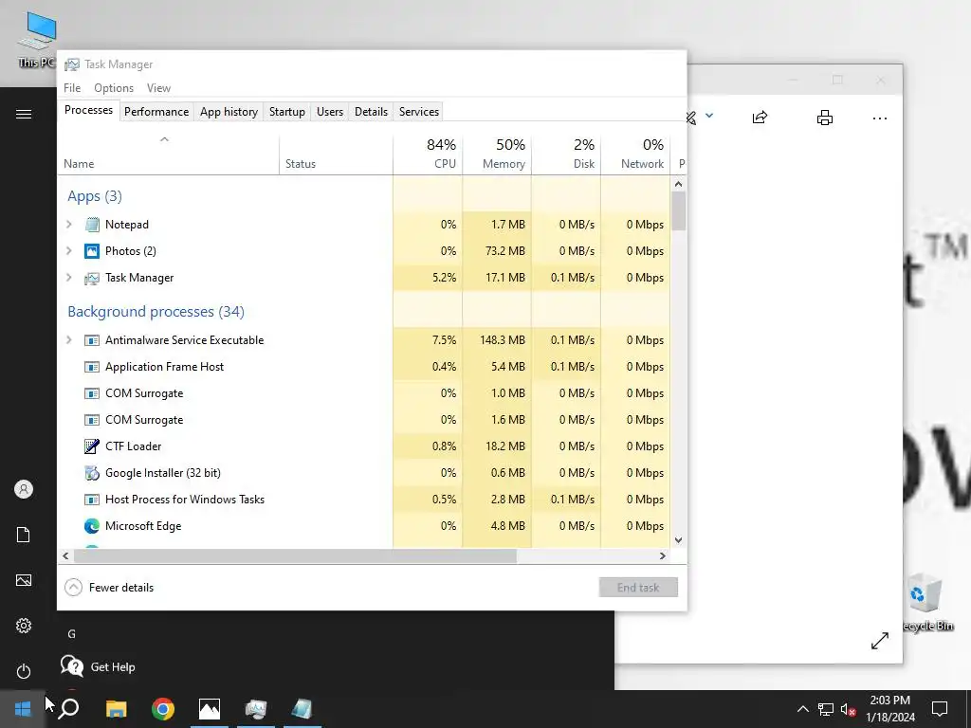
Task: Show hidden tray icons chevron
Action: 802,709
